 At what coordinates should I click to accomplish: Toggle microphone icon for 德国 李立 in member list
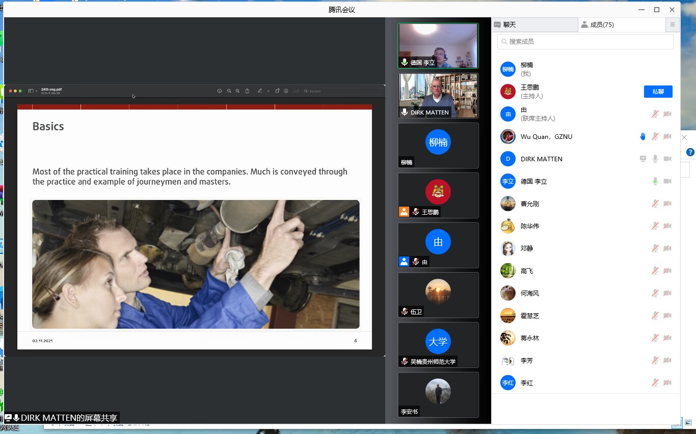[655, 181]
